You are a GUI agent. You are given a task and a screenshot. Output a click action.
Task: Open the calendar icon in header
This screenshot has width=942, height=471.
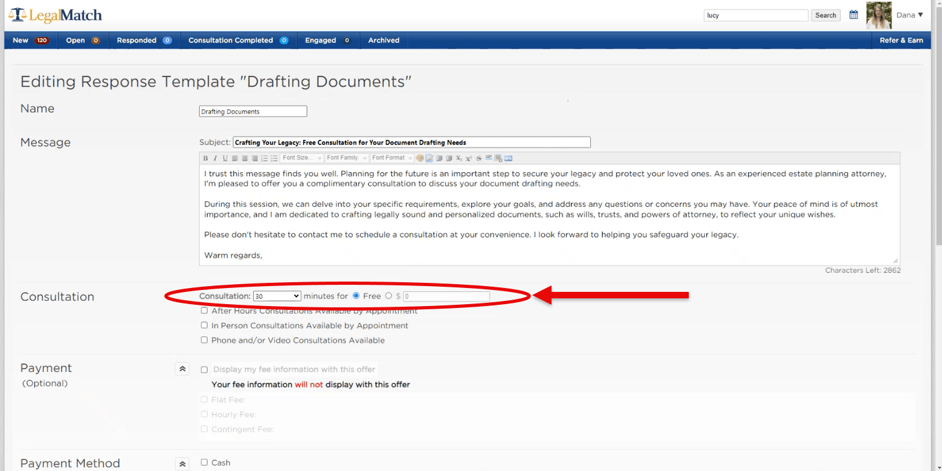pyautogui.click(x=854, y=15)
